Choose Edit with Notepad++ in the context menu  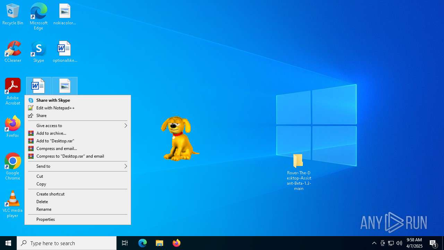tap(78, 108)
